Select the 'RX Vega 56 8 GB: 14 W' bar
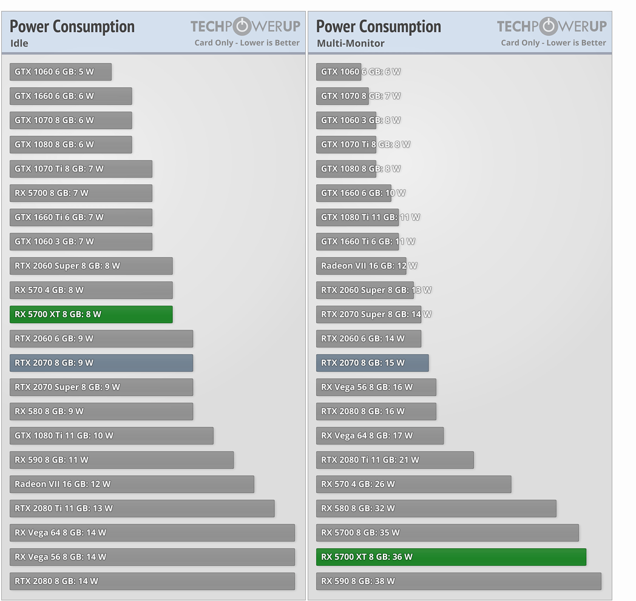 pyautogui.click(x=152, y=557)
